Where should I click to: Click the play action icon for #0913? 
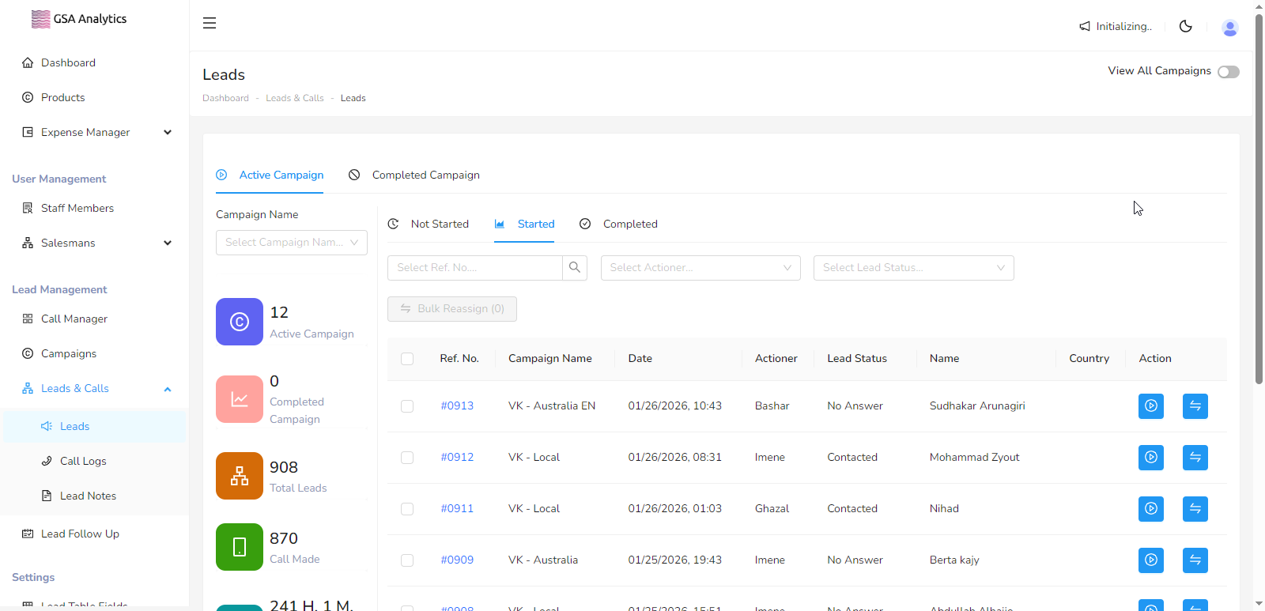pos(1151,406)
